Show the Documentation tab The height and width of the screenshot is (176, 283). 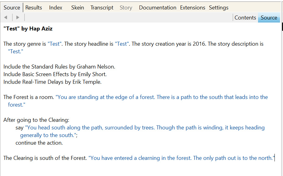(157, 8)
